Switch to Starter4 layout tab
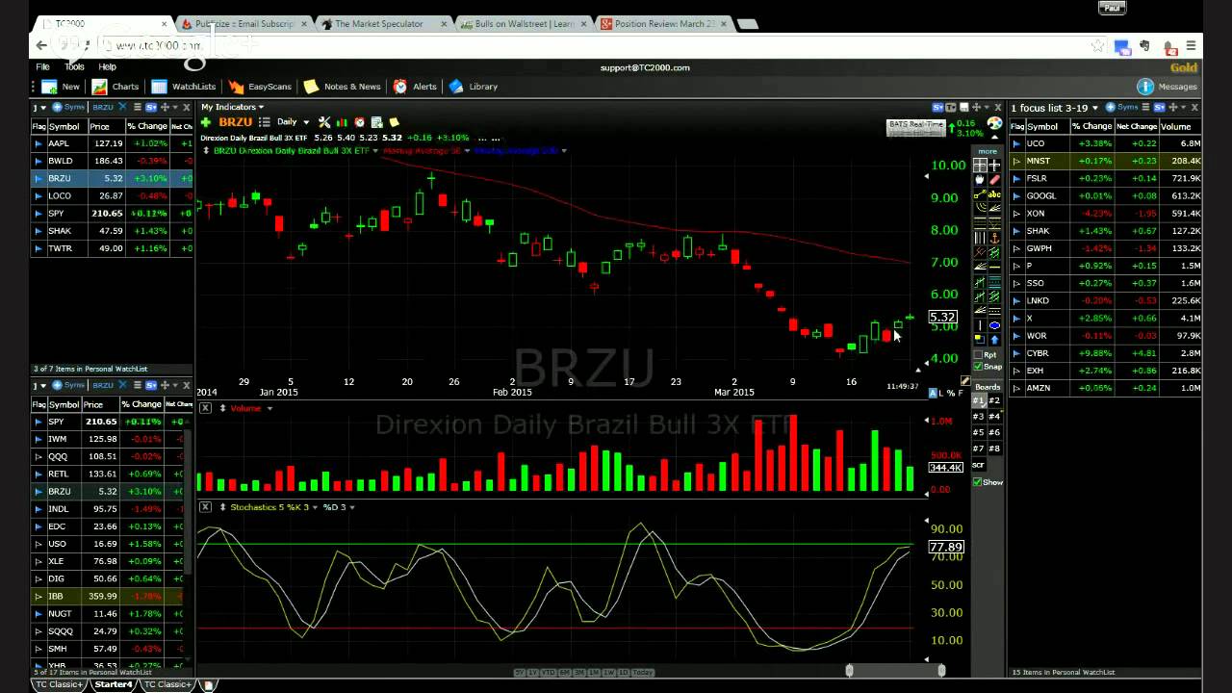The width and height of the screenshot is (1232, 693). point(113,684)
